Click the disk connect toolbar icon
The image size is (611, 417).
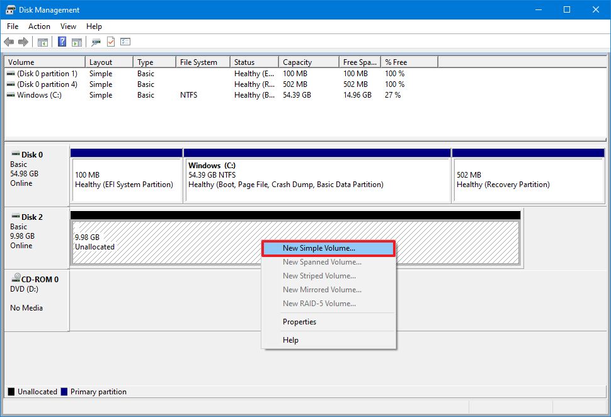coord(96,42)
